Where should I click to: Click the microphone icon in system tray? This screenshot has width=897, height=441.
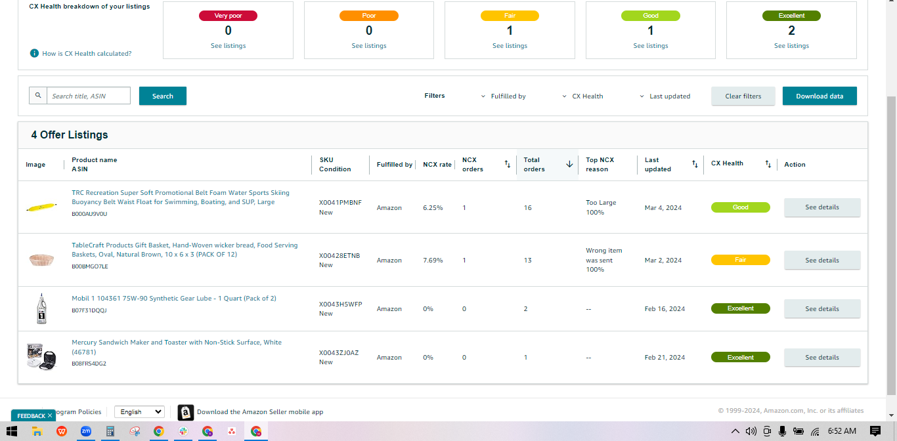pos(782,431)
